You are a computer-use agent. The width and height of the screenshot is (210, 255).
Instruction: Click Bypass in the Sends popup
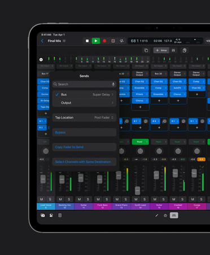(x=84, y=133)
